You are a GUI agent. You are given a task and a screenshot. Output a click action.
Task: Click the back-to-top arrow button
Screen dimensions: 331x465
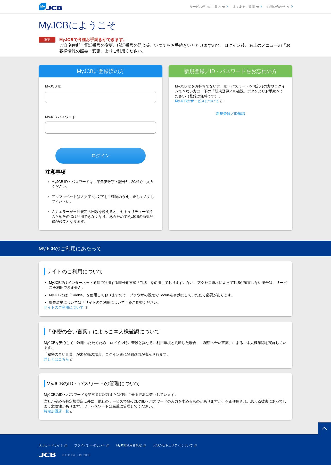point(325,428)
